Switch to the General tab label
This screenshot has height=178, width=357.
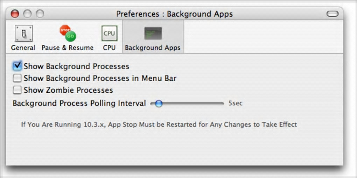coord(23,48)
